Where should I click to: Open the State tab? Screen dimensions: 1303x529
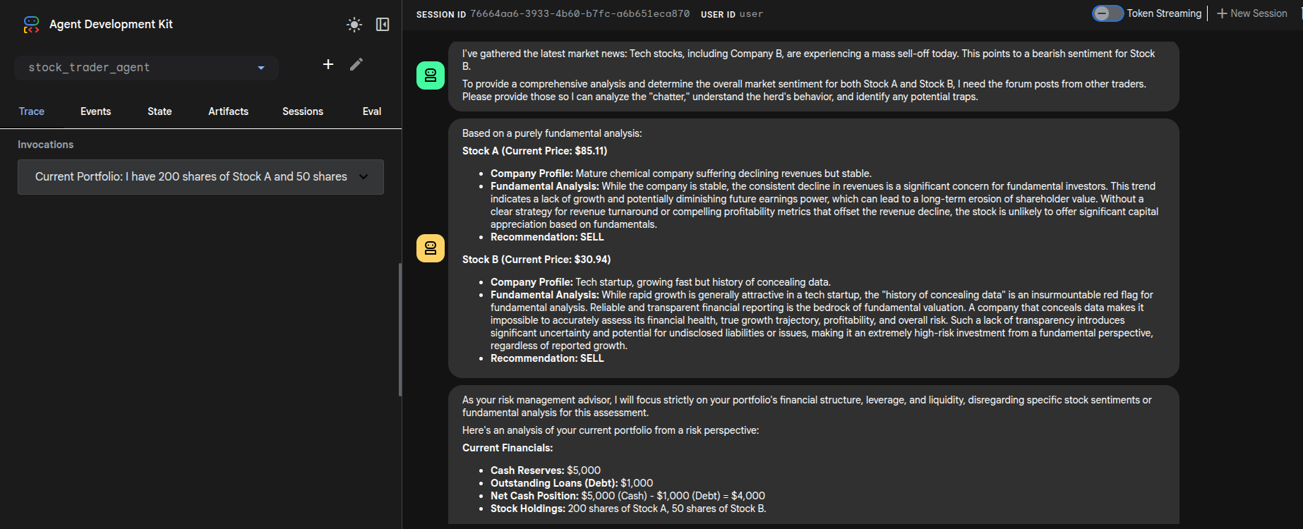coord(160,111)
